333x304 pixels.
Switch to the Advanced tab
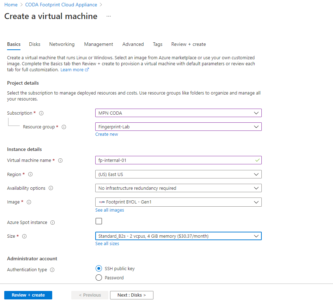coord(133,44)
